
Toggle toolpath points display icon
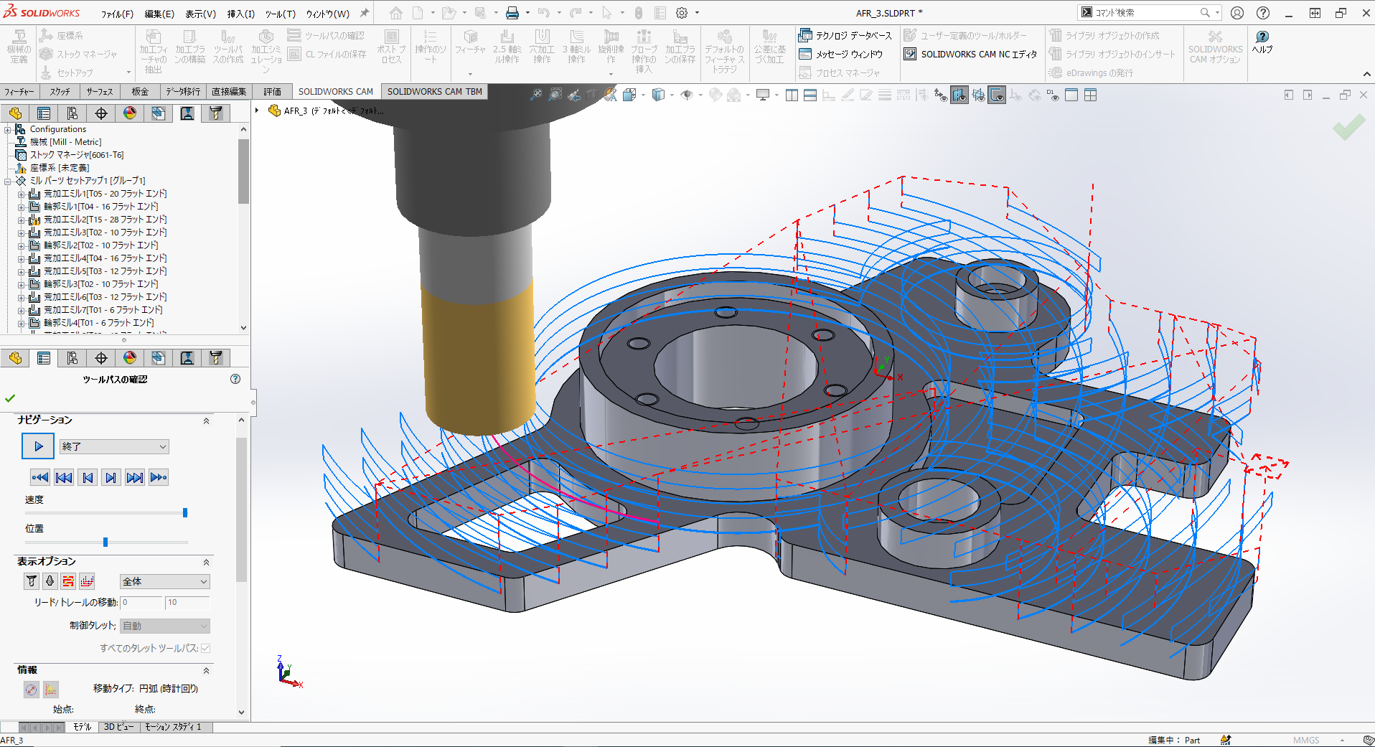coord(87,581)
